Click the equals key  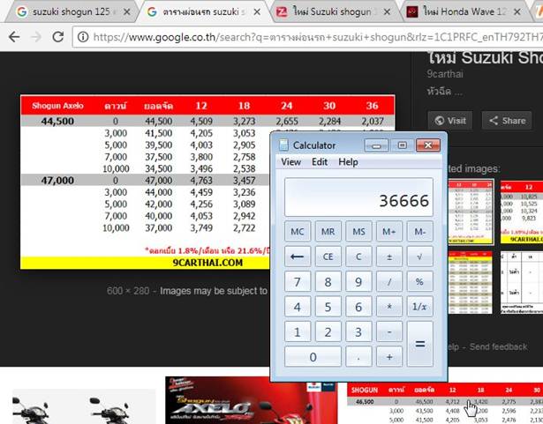coord(419,344)
